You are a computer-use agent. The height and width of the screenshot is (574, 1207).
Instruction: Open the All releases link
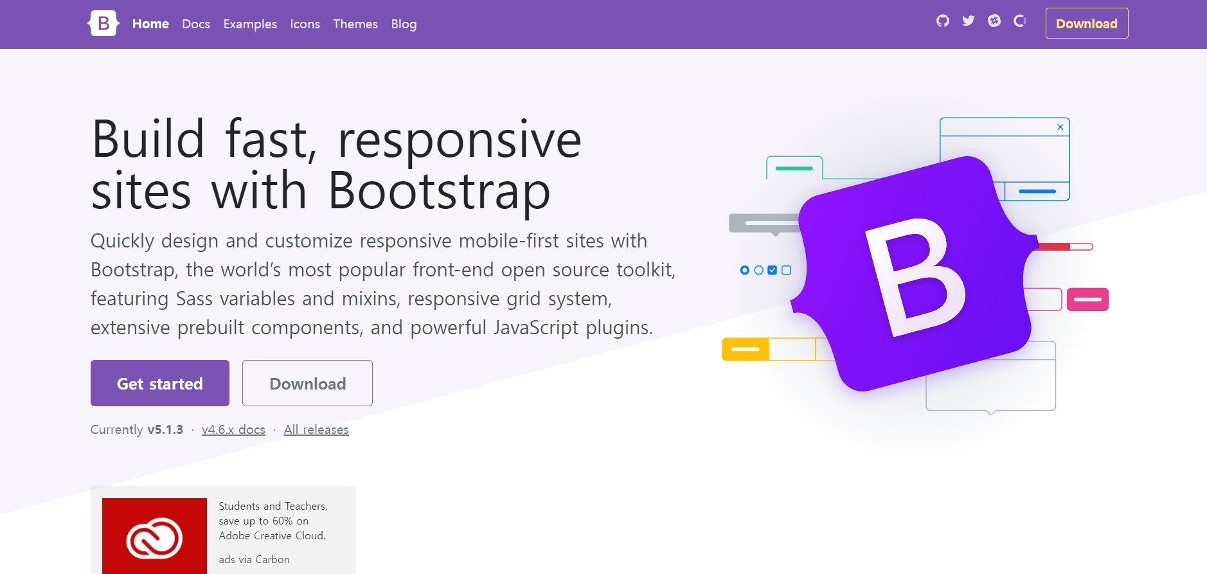[x=316, y=429]
